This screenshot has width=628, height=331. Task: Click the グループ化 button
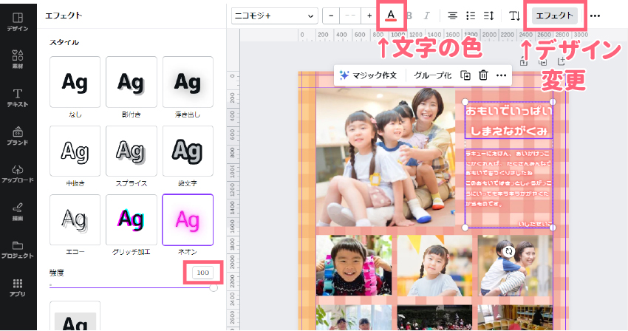pyautogui.click(x=432, y=75)
